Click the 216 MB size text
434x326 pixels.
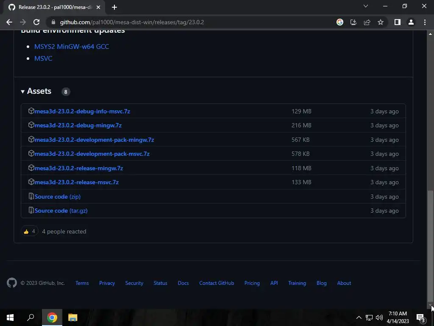[301, 125]
